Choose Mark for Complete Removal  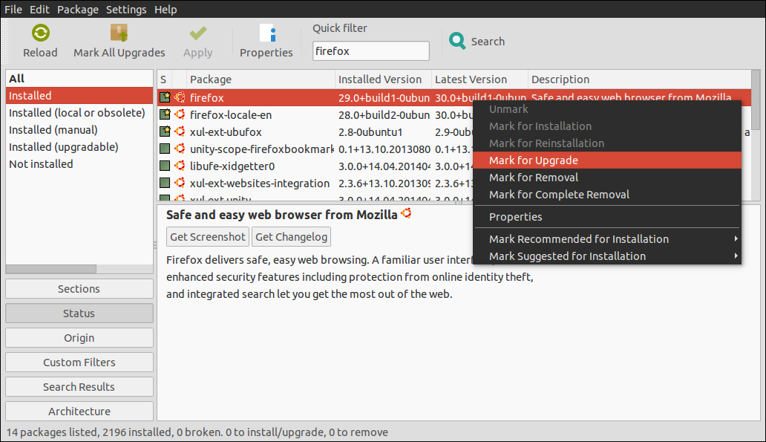pos(607,195)
